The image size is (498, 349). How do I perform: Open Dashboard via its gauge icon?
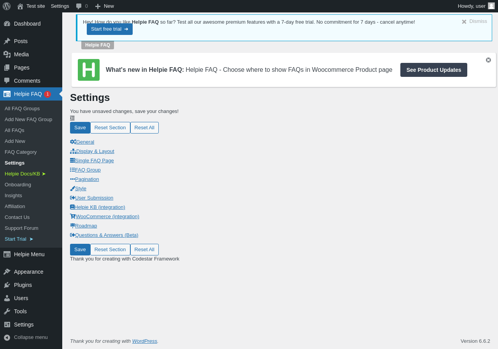(7, 24)
